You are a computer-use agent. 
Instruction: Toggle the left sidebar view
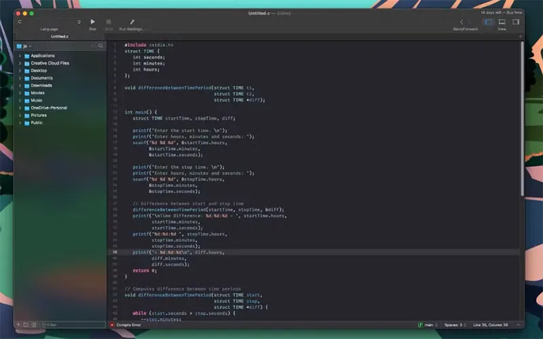[x=487, y=22]
